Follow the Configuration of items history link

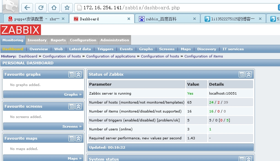coord(204,56)
